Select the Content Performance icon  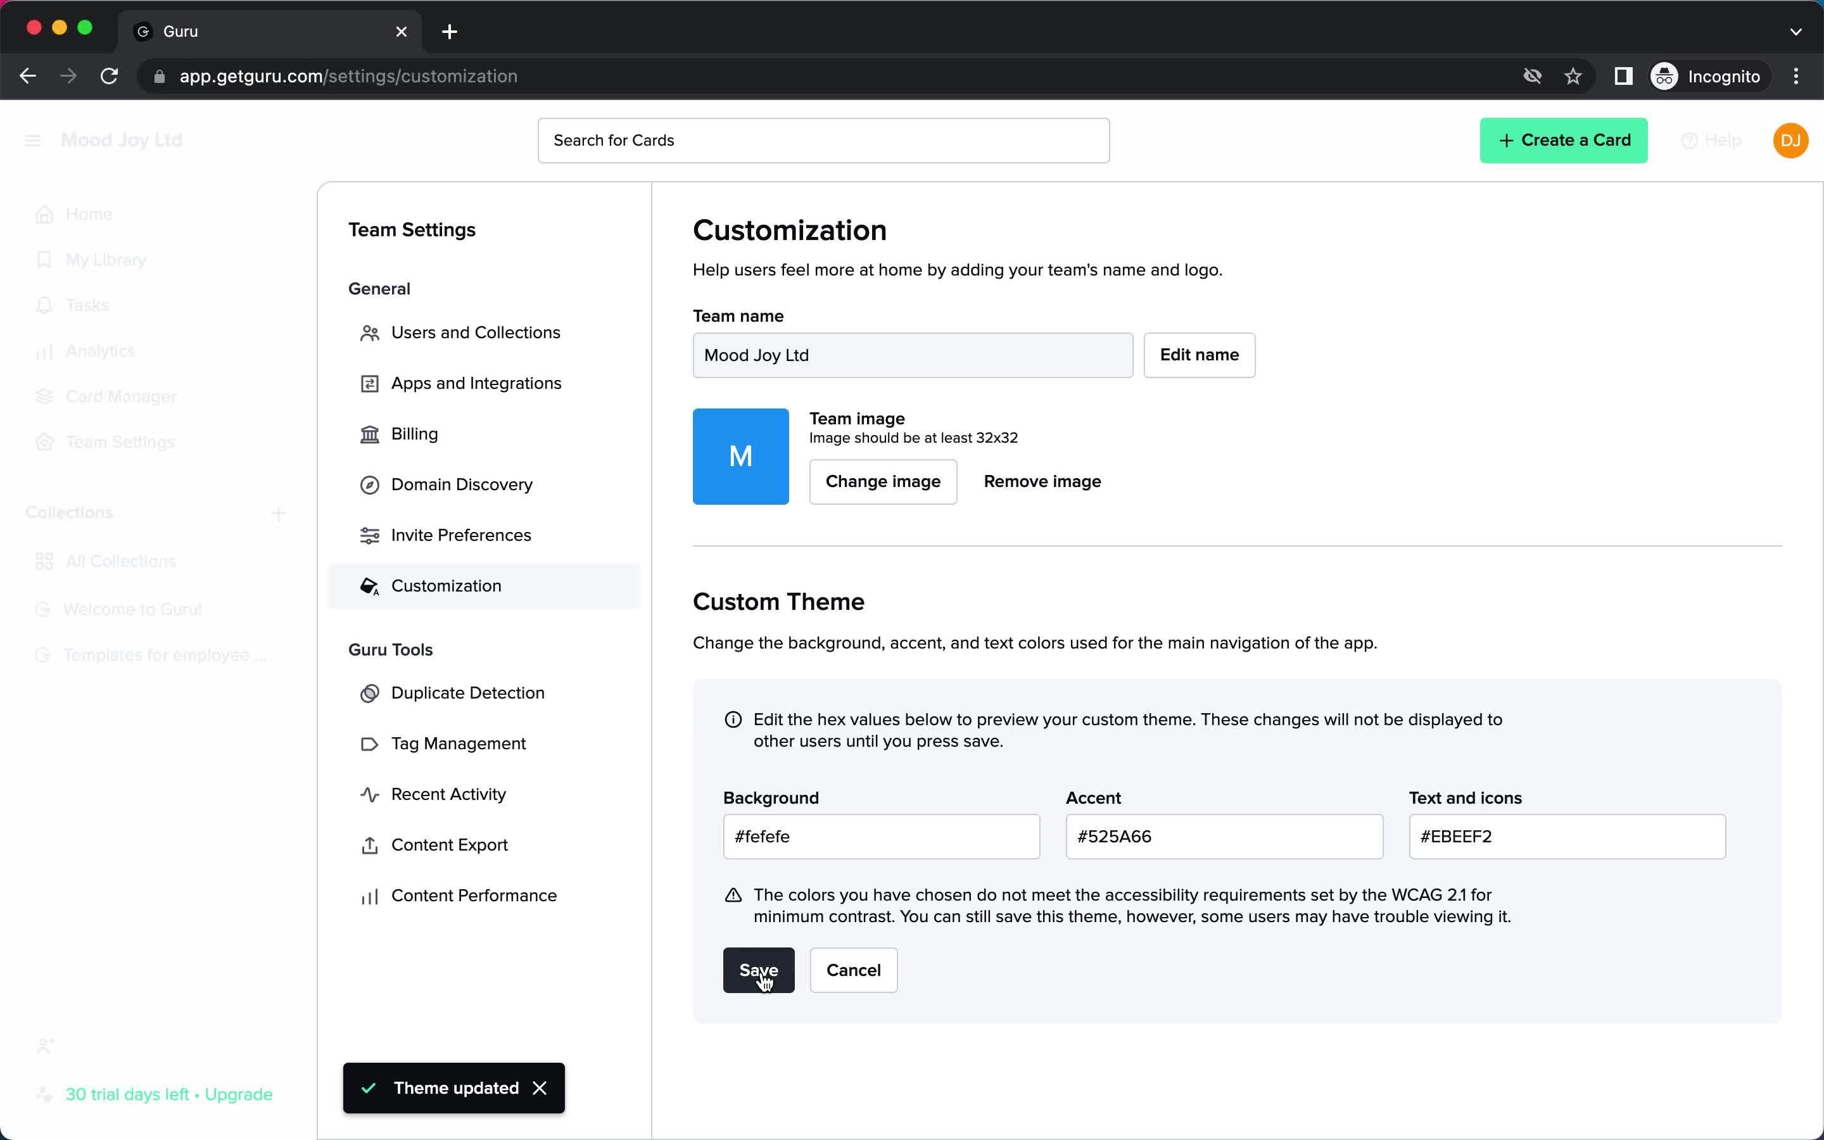369,896
